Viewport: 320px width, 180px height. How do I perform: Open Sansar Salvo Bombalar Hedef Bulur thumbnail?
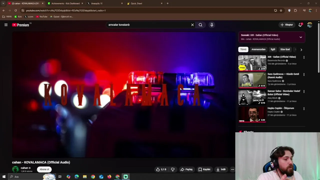(x=252, y=97)
